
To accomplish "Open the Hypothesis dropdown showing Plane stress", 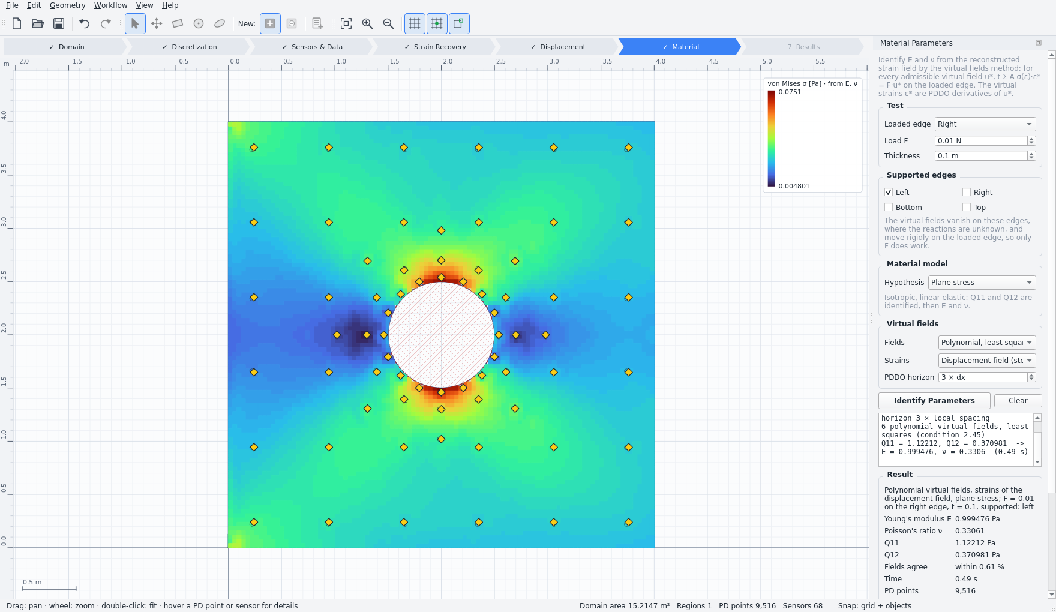I will pyautogui.click(x=982, y=283).
